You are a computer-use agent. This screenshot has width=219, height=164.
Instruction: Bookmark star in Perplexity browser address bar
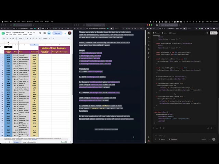pyautogui.click(x=181, y=29)
